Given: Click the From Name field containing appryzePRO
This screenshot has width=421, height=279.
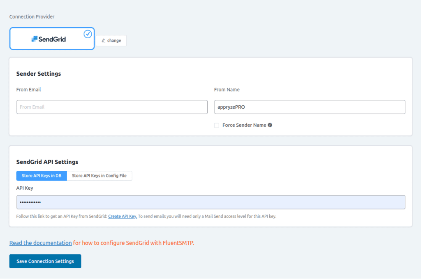Looking at the screenshot, I should click(310, 107).
